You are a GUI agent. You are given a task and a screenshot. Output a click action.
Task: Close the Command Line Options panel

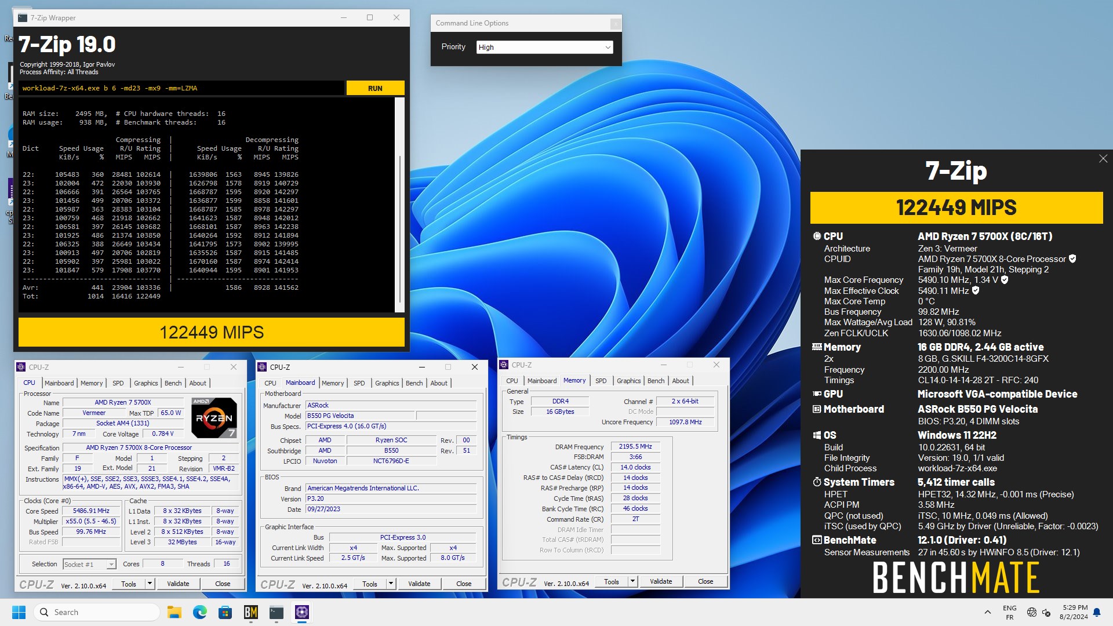616,23
